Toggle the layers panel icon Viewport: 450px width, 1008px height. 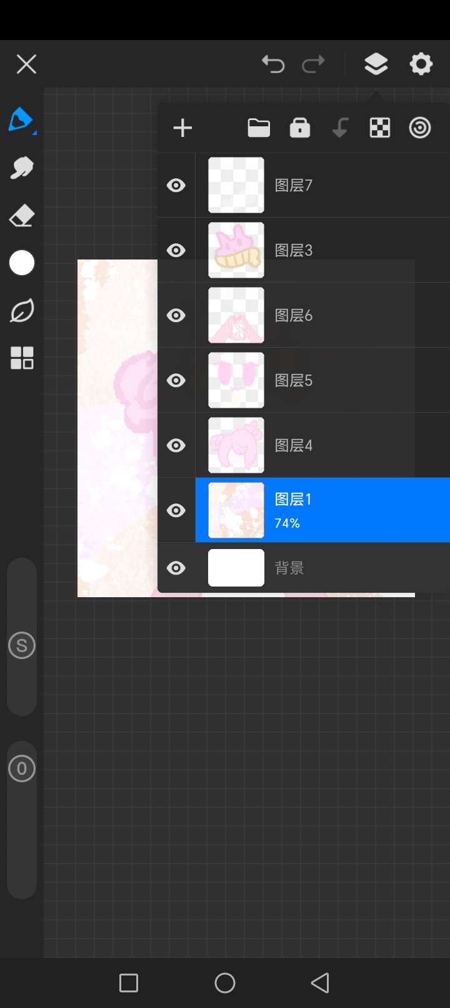pyautogui.click(x=376, y=64)
